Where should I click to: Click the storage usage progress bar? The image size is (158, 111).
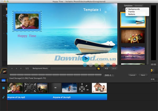click(x=55, y=75)
